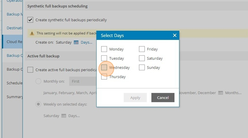248x138 pixels.
Task: Open the First dropdown for monthly schedule
Action: point(83,81)
